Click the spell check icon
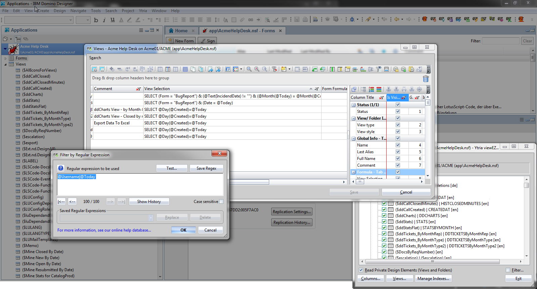This screenshot has width=537, height=289. [x=276, y=20]
